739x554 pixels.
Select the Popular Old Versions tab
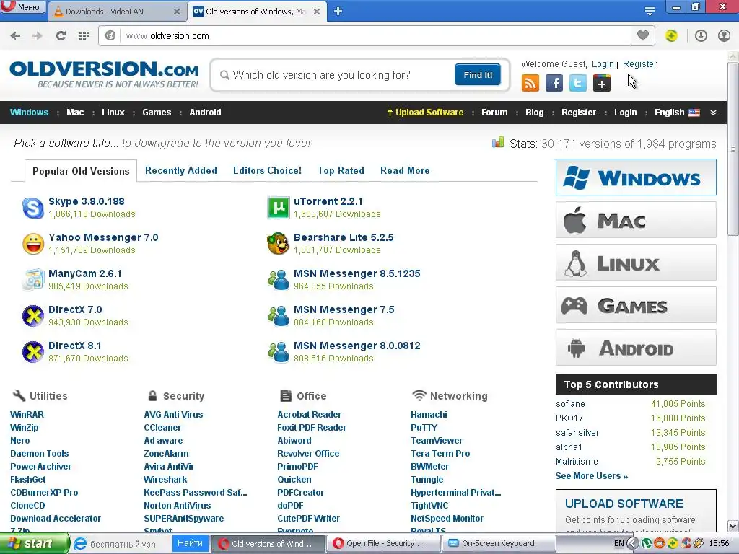[x=81, y=171]
